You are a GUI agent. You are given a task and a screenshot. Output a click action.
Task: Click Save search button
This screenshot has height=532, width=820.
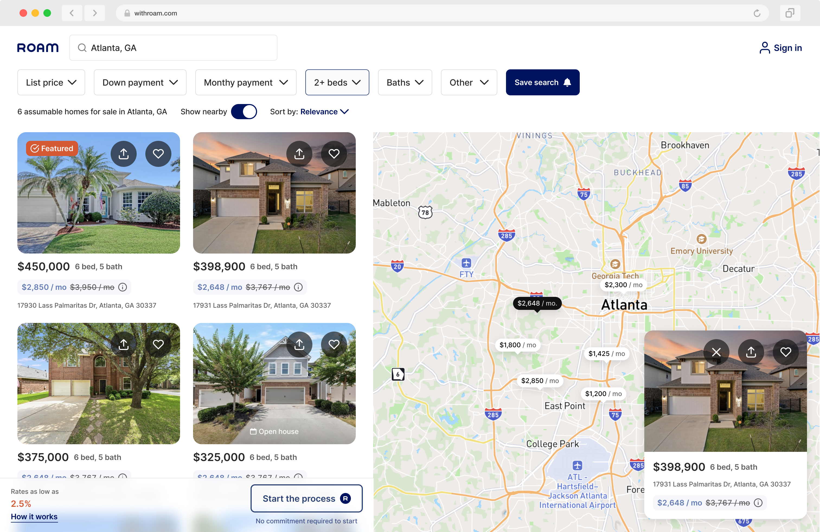543,82
